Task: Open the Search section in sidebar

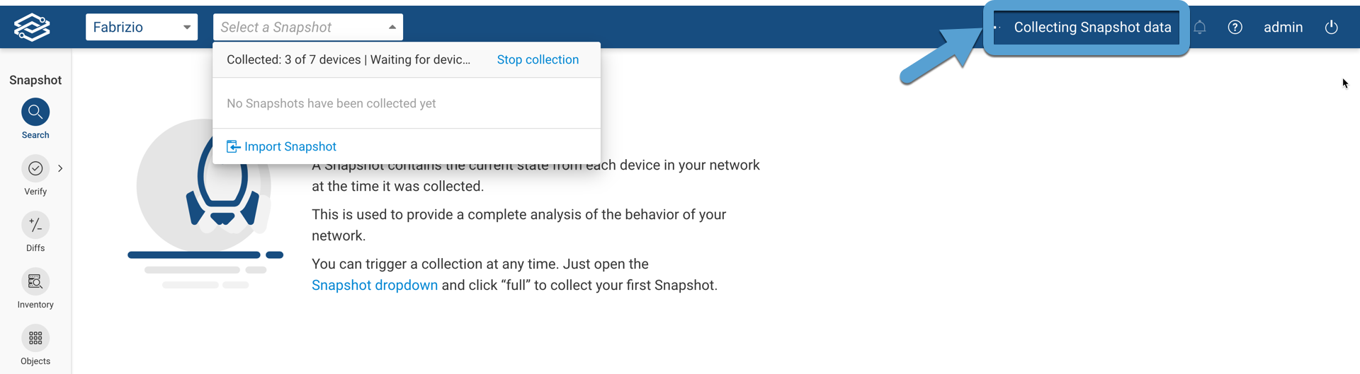Action: pos(35,112)
